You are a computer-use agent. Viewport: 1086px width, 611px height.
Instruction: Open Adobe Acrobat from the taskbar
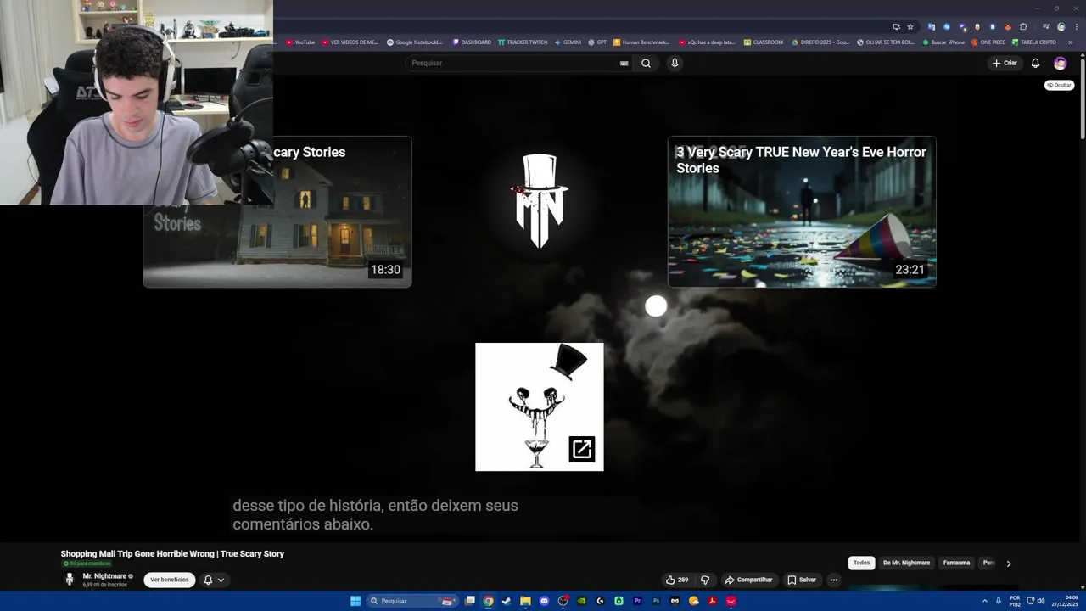[712, 601]
